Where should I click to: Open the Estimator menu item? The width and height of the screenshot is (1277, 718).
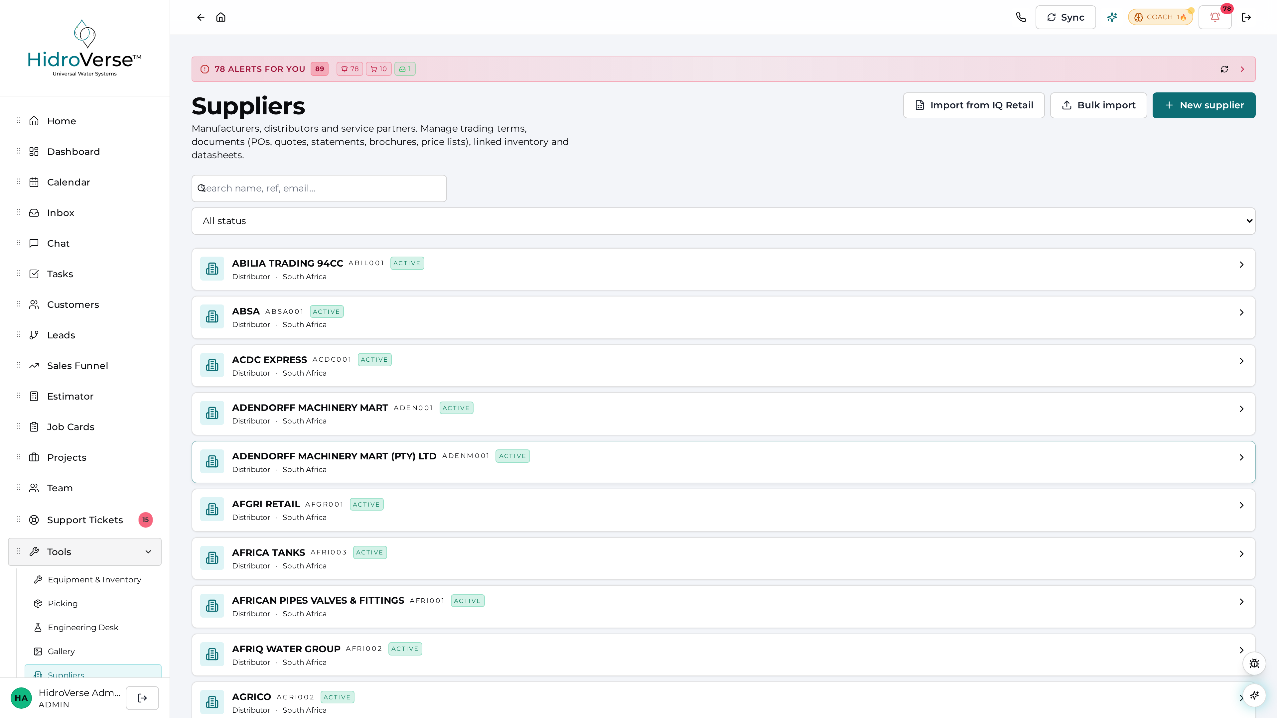(85, 397)
